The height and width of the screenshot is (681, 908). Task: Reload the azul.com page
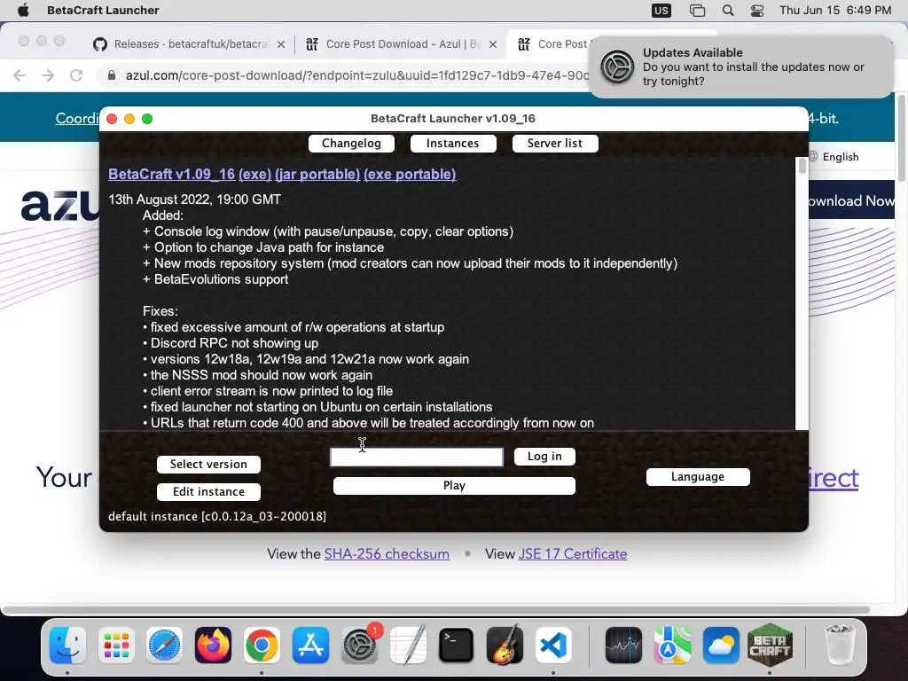(x=76, y=75)
